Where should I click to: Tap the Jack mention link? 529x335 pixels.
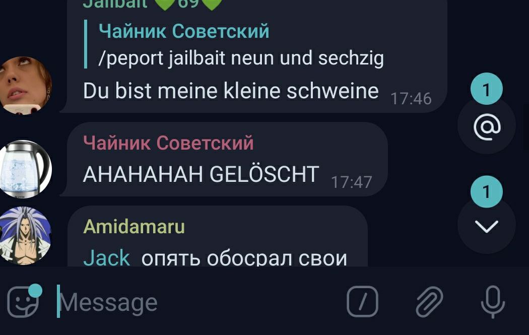[107, 258]
